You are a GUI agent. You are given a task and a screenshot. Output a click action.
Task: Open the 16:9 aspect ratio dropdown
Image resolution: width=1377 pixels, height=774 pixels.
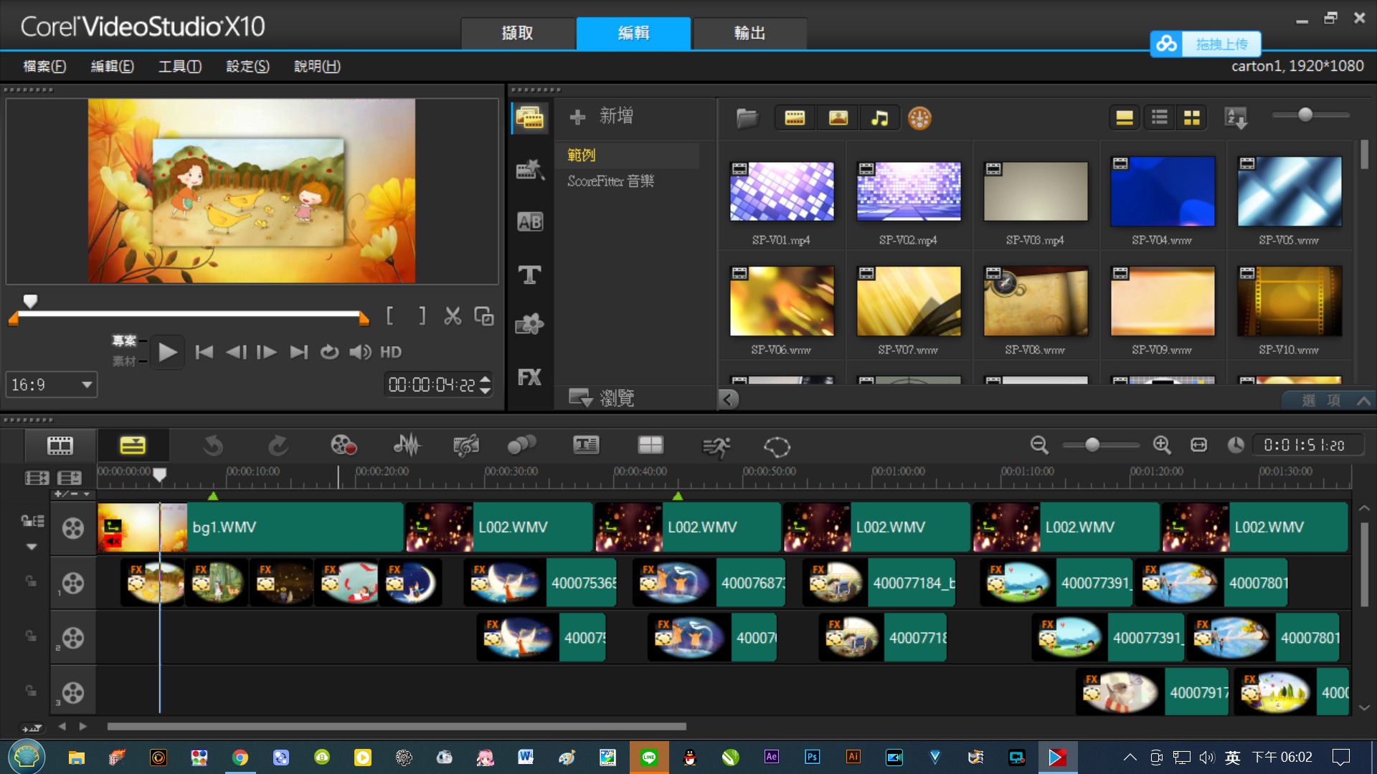pyautogui.click(x=52, y=385)
